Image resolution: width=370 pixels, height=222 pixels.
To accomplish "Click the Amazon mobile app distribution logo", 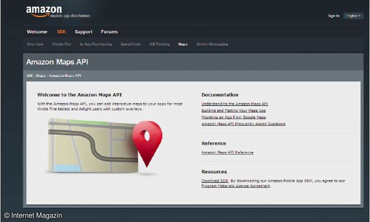I will point(58,12).
